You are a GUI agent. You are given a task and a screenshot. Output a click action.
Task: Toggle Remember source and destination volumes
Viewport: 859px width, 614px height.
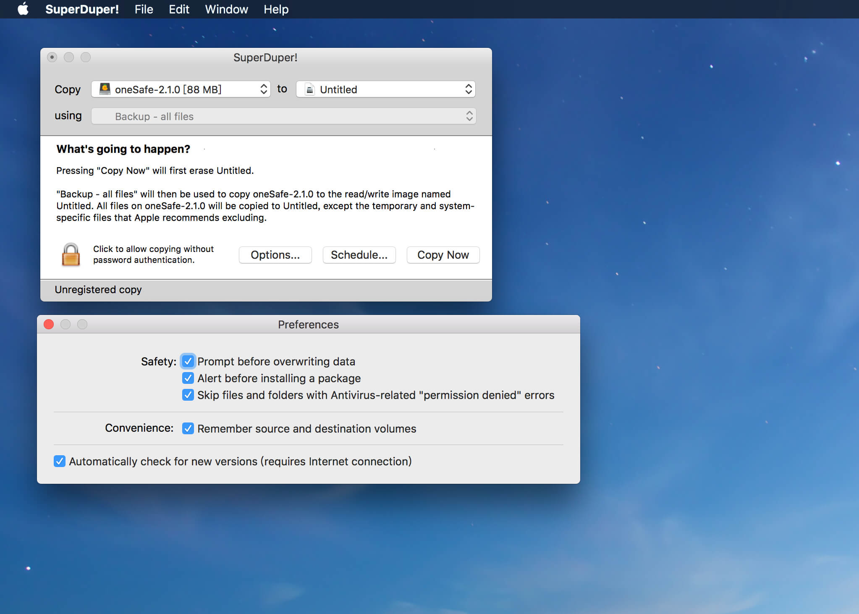point(188,428)
